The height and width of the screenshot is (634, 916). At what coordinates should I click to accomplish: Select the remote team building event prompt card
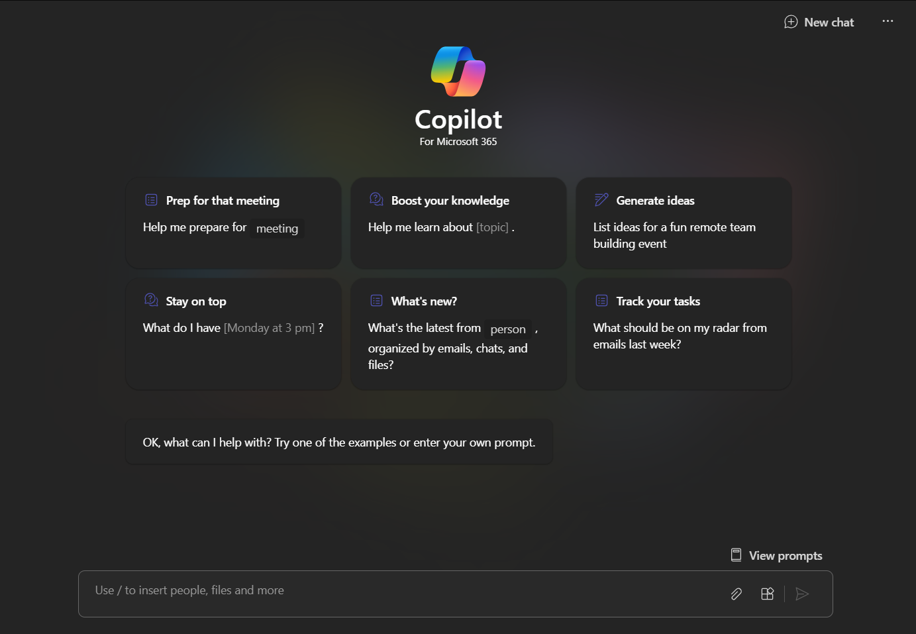point(684,223)
